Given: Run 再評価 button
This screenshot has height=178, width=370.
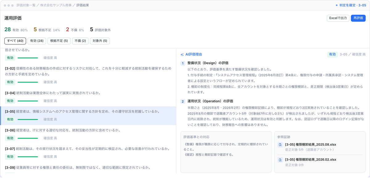Looking at the screenshot, I should [x=358, y=18].
